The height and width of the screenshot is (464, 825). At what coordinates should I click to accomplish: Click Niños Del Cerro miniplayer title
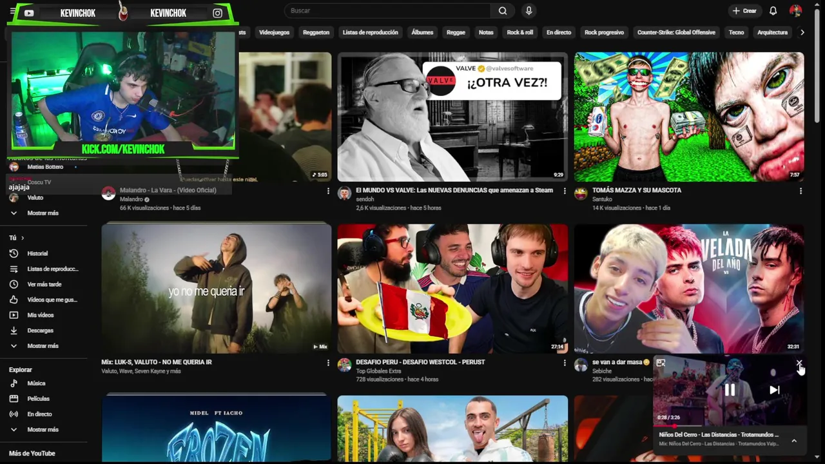point(718,435)
